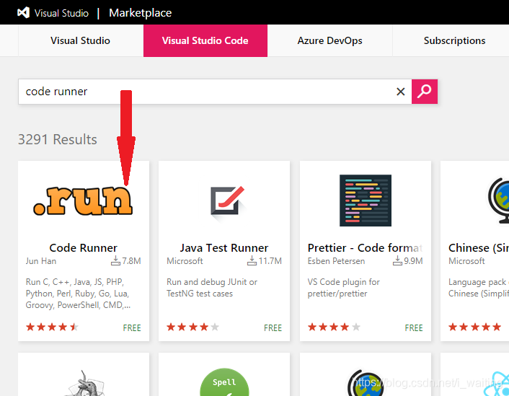Open the Code Runner .run logo
Viewport: 509px width, 396px height.
click(83, 201)
